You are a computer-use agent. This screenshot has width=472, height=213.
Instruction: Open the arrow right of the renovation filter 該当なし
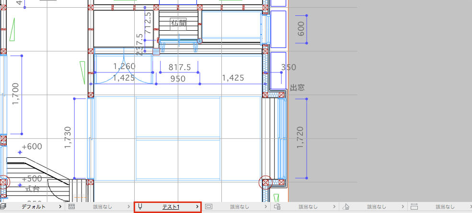(x=403, y=207)
